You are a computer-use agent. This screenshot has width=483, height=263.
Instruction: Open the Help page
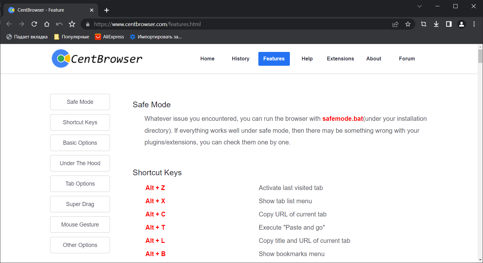(307, 59)
